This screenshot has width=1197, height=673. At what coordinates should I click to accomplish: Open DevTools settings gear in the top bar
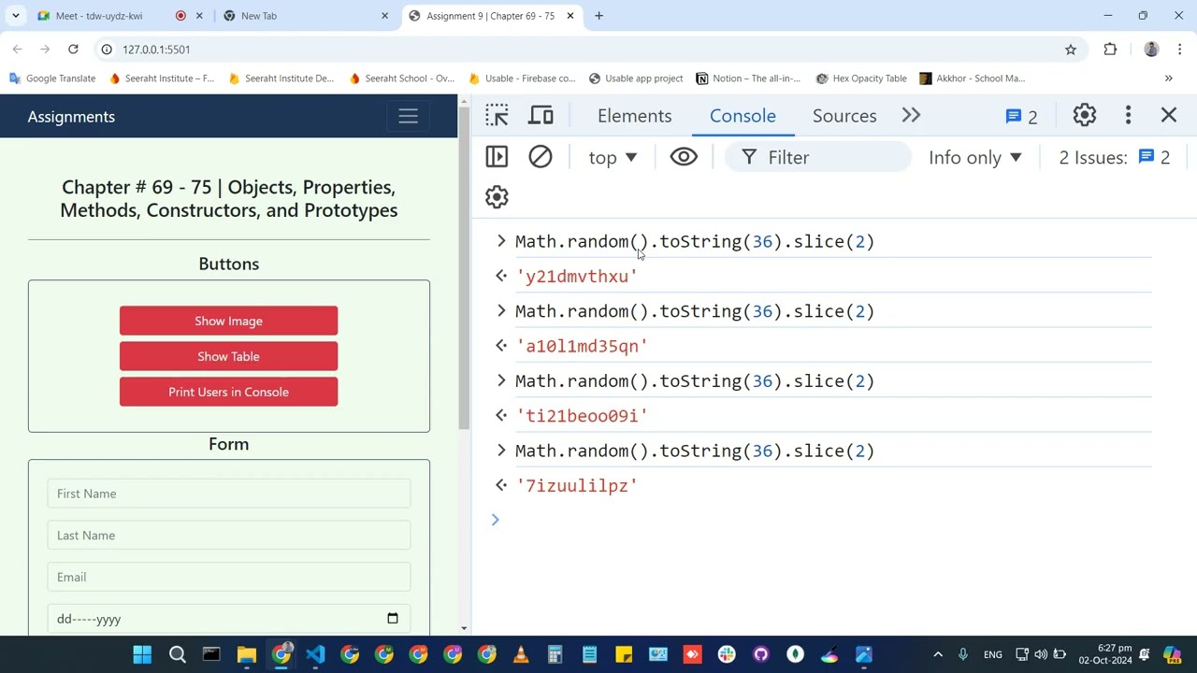tap(1085, 116)
